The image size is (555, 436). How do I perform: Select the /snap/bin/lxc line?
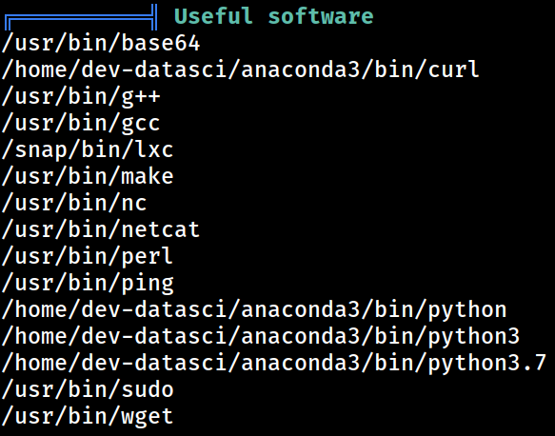point(88,149)
